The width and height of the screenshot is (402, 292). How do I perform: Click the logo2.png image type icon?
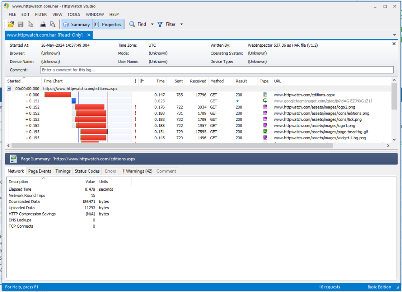265,107
